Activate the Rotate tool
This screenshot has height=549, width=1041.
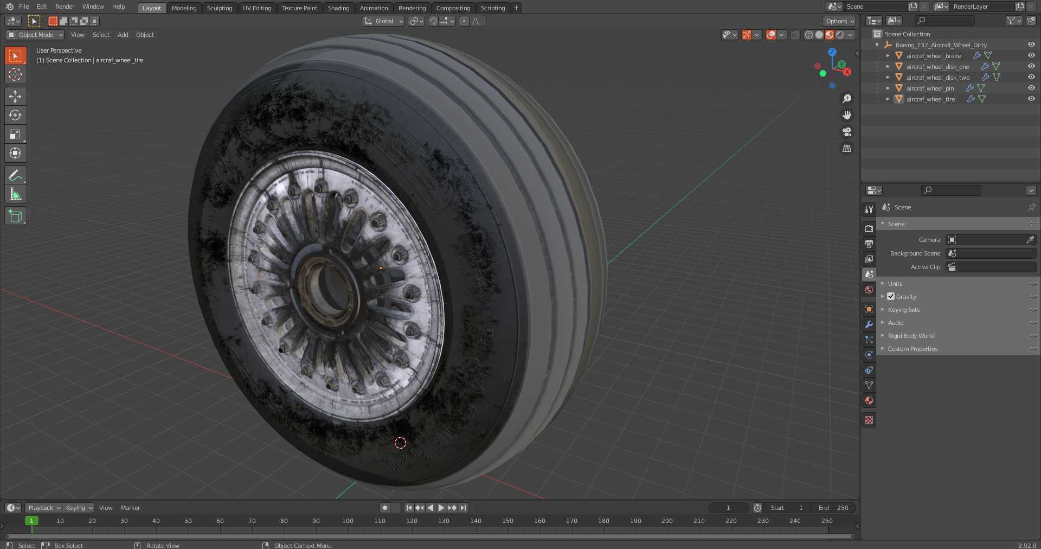coord(15,115)
